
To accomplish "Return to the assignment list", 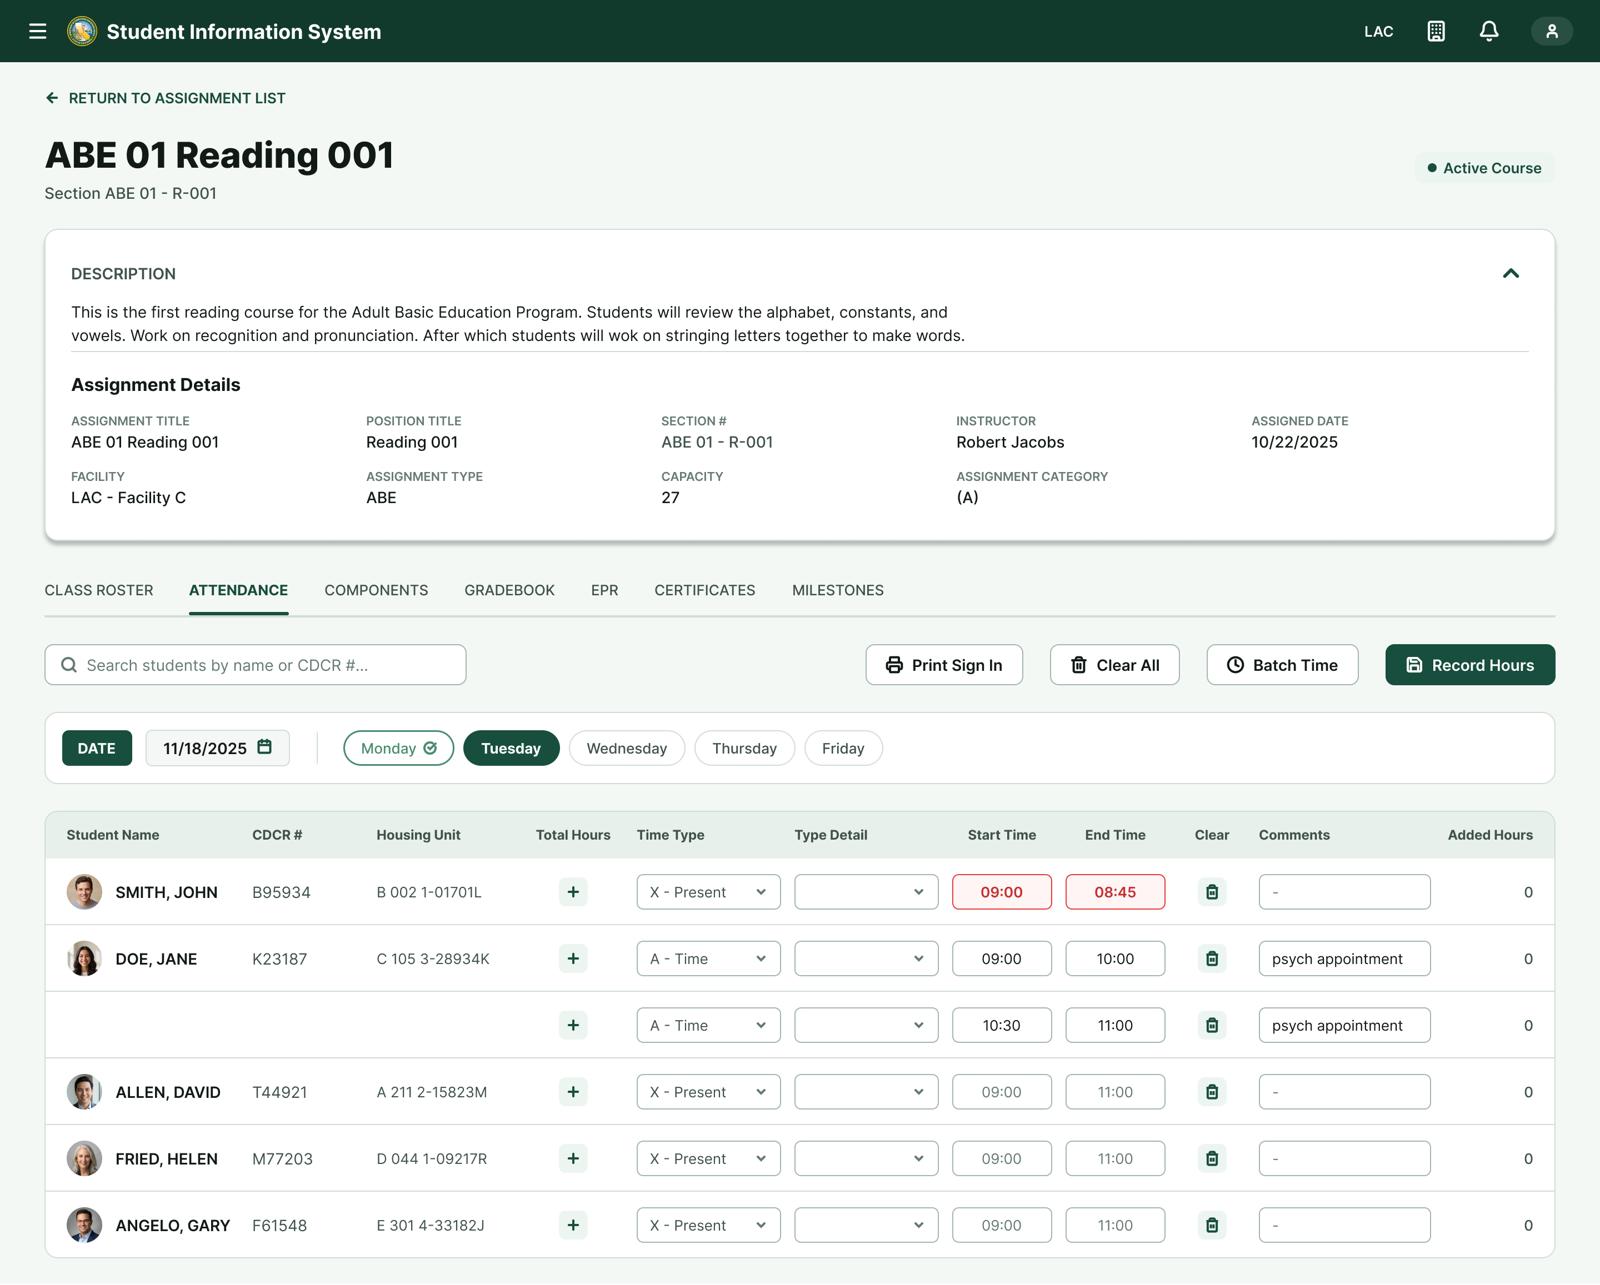I will pyautogui.click(x=166, y=99).
